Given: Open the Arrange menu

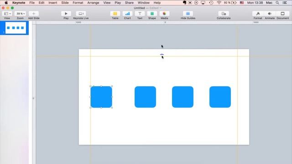Looking at the screenshot, I should [x=93, y=3].
